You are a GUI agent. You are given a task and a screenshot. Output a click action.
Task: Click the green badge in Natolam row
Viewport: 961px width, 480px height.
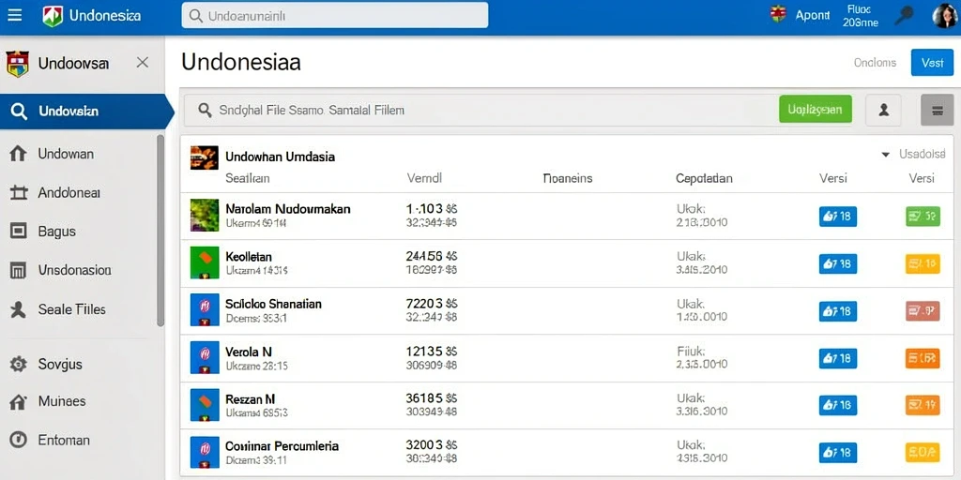pyautogui.click(x=923, y=217)
